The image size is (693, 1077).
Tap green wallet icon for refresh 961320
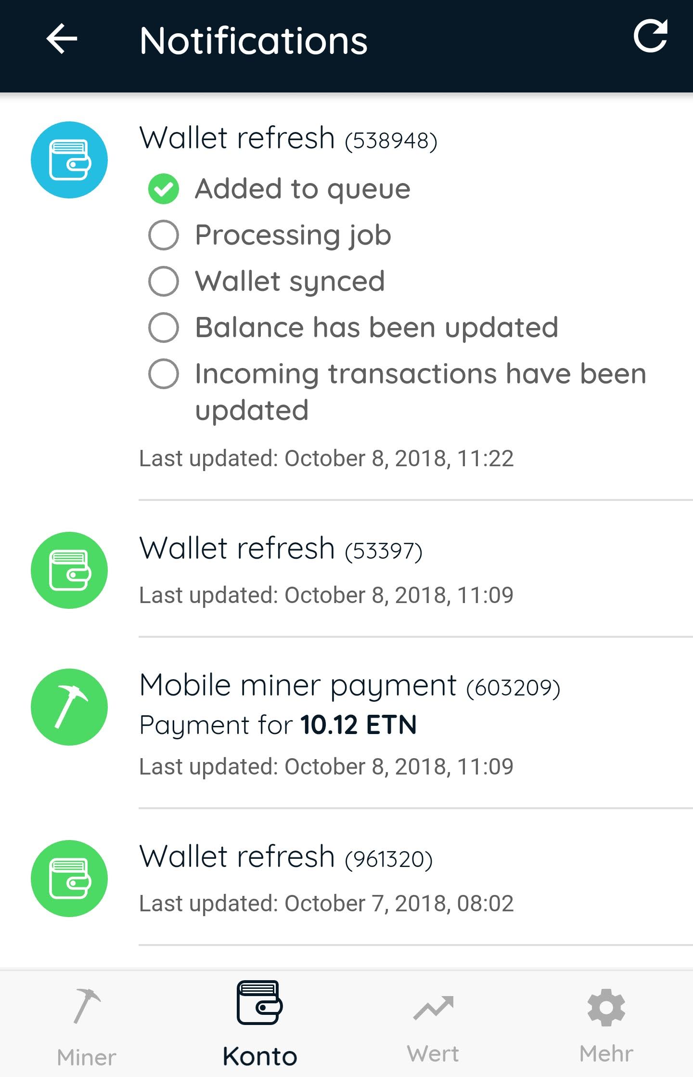click(69, 879)
